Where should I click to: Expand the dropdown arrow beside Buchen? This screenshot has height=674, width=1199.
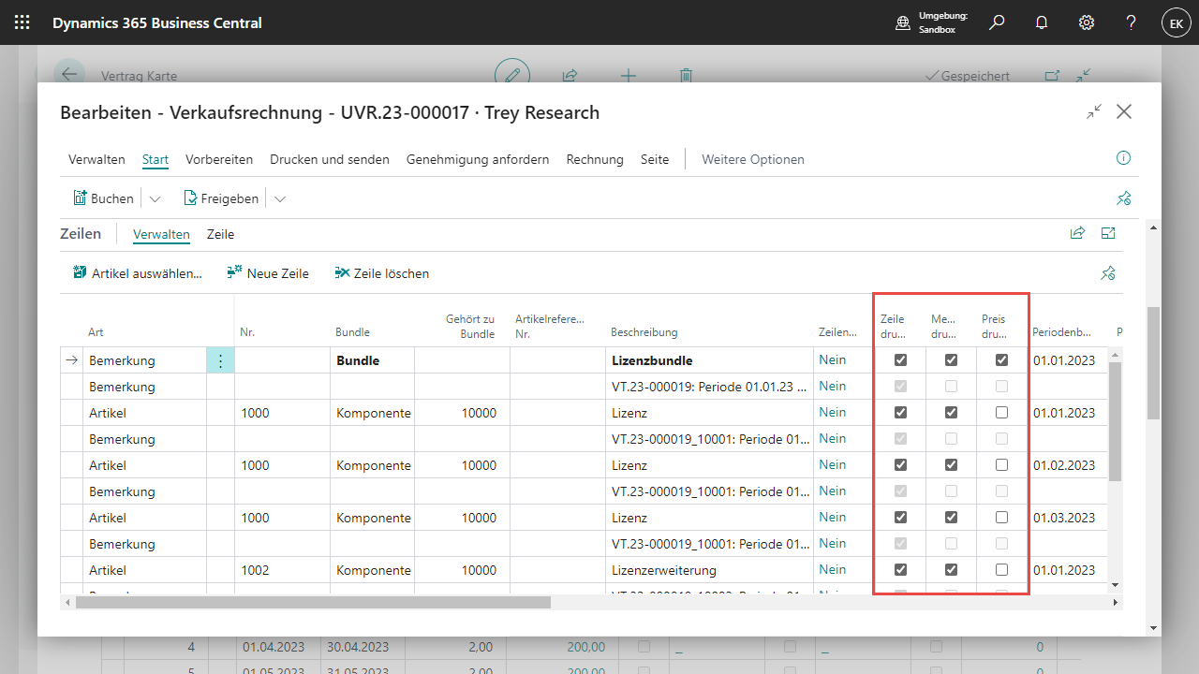tap(155, 198)
